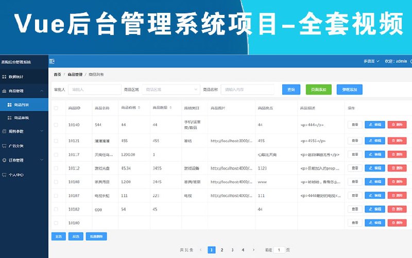Sort the table by the 商品价格 sort arrows
Screen dimensions: 412x258
pyautogui.click(x=139, y=108)
